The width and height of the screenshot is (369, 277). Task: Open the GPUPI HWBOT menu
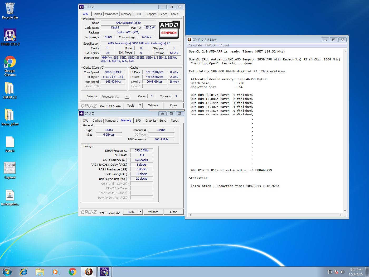pyautogui.click(x=211, y=45)
